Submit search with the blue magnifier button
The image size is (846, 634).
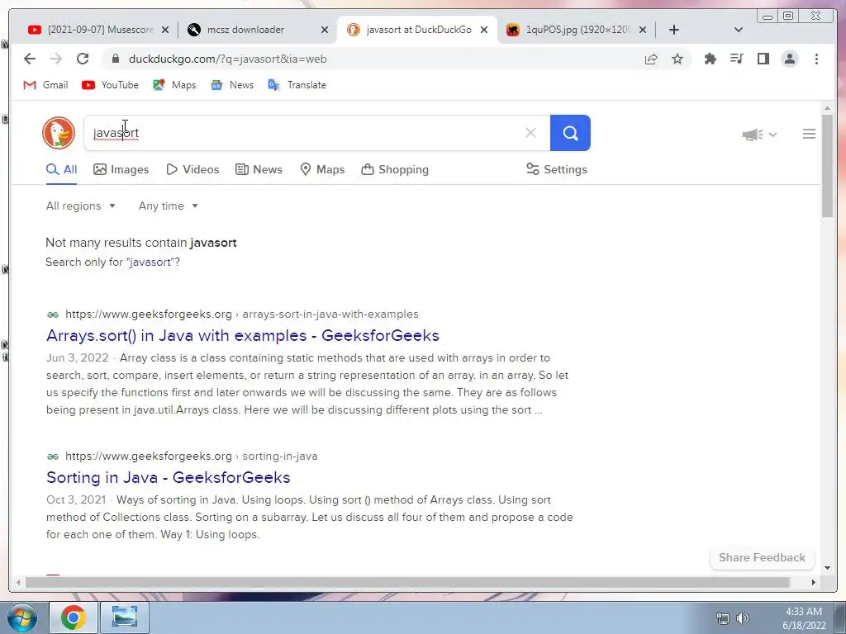[x=570, y=133]
